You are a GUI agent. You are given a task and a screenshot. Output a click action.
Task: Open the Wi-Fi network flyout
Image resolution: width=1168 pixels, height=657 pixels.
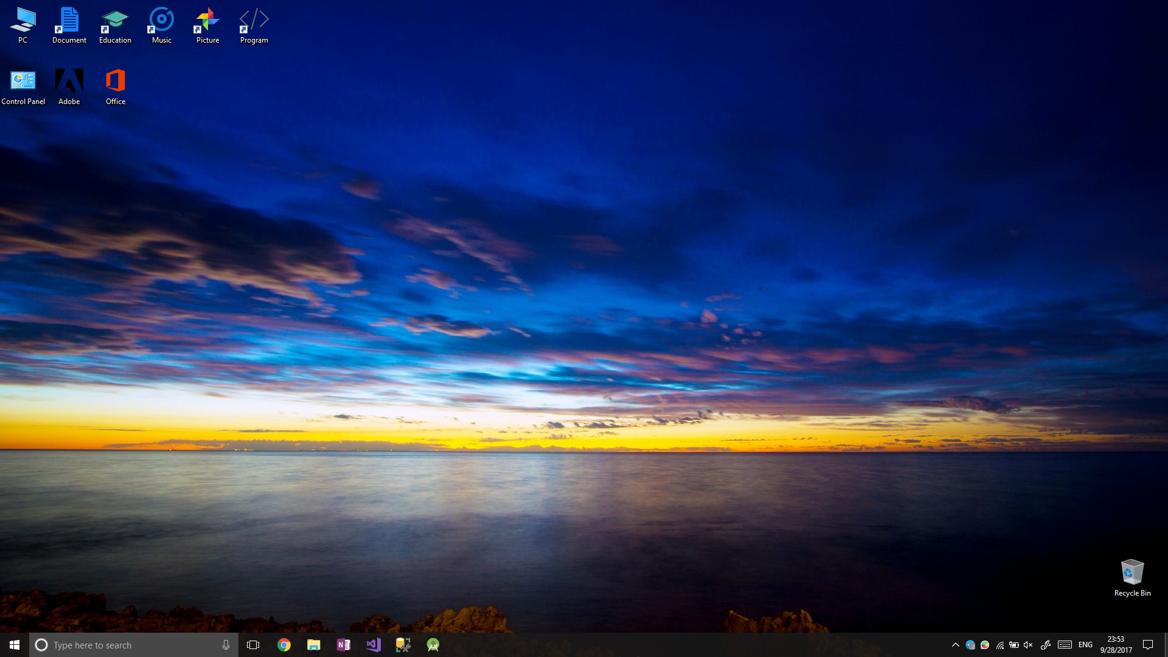[x=999, y=645]
